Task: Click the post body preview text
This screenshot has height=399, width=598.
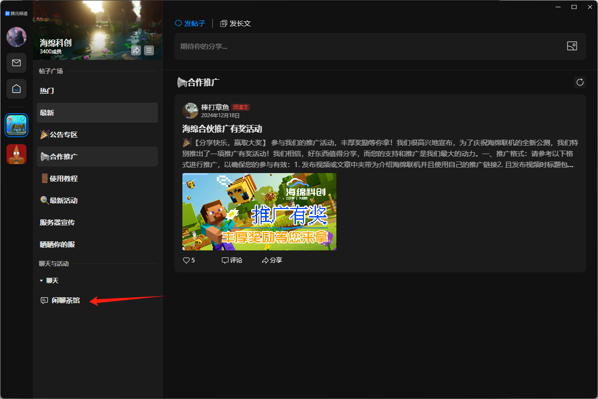Action: (x=380, y=153)
